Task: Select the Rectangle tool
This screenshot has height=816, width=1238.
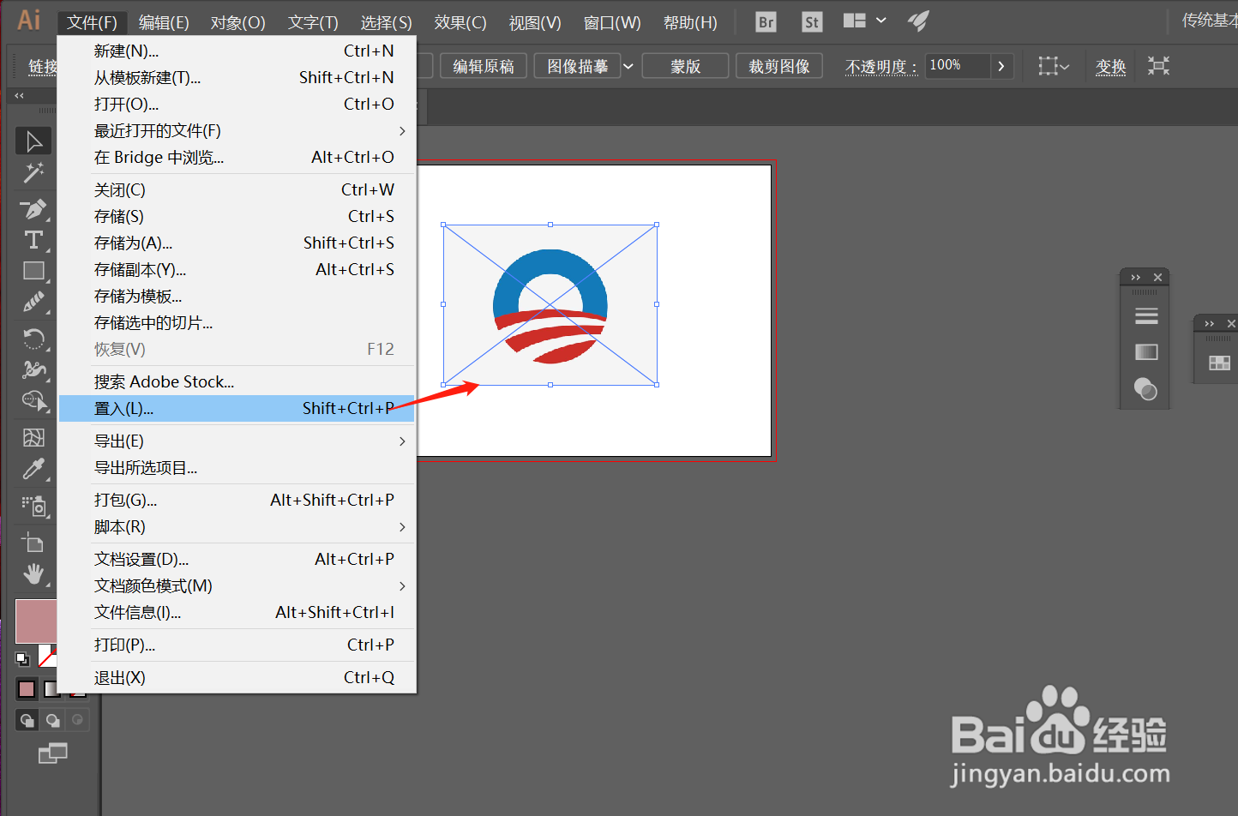Action: click(x=33, y=271)
